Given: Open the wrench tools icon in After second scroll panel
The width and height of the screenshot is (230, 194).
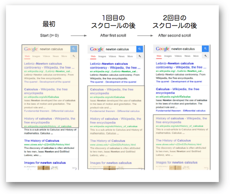Looking at the screenshot, I should point(205,56).
